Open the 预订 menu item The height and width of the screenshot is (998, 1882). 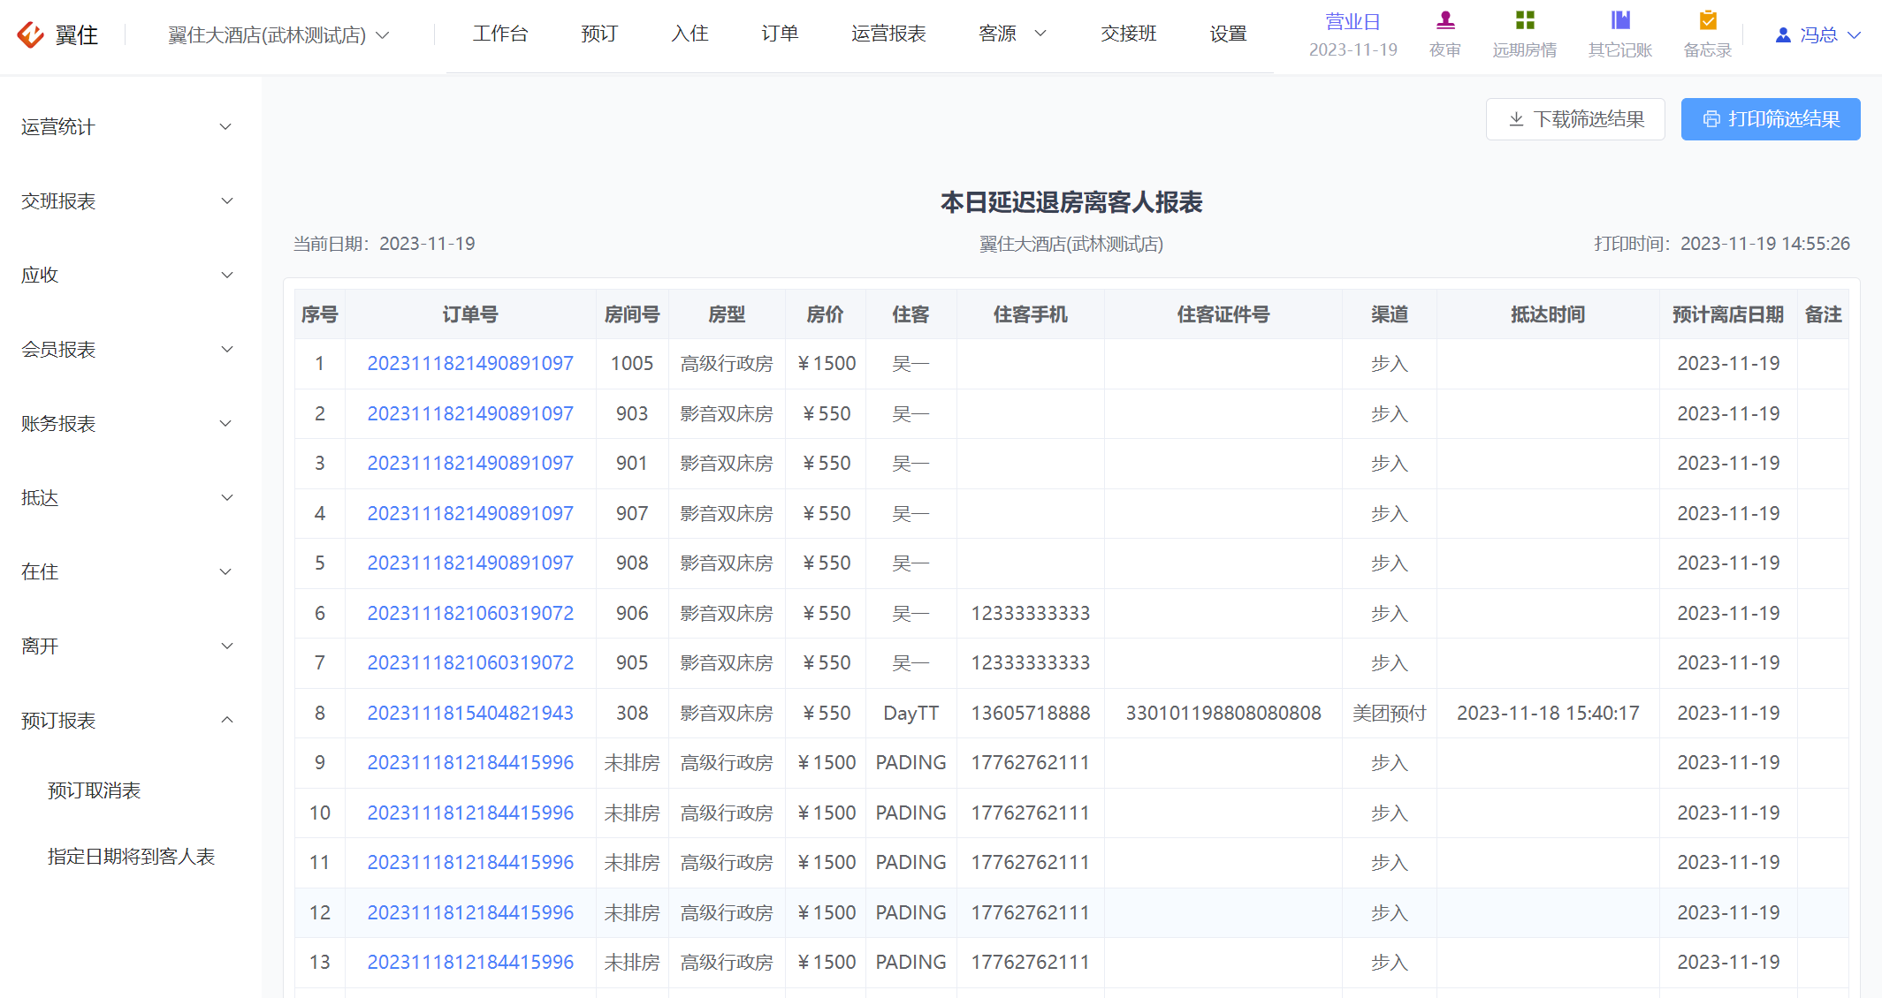(x=599, y=34)
